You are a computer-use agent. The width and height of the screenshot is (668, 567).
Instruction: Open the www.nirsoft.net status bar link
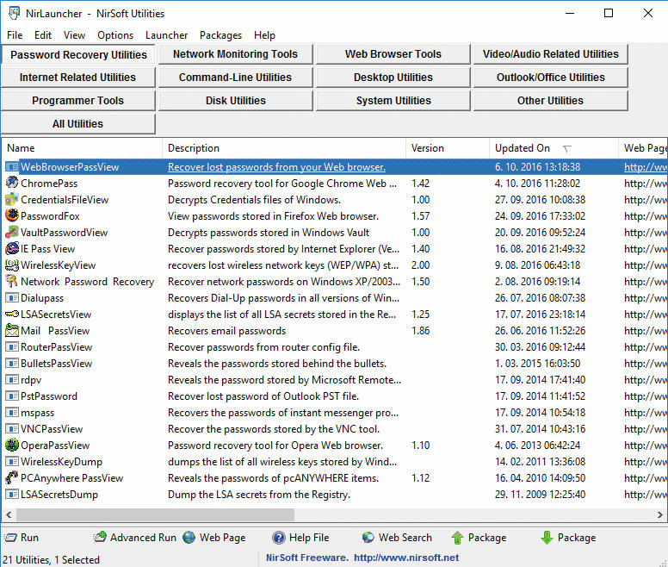click(406, 558)
